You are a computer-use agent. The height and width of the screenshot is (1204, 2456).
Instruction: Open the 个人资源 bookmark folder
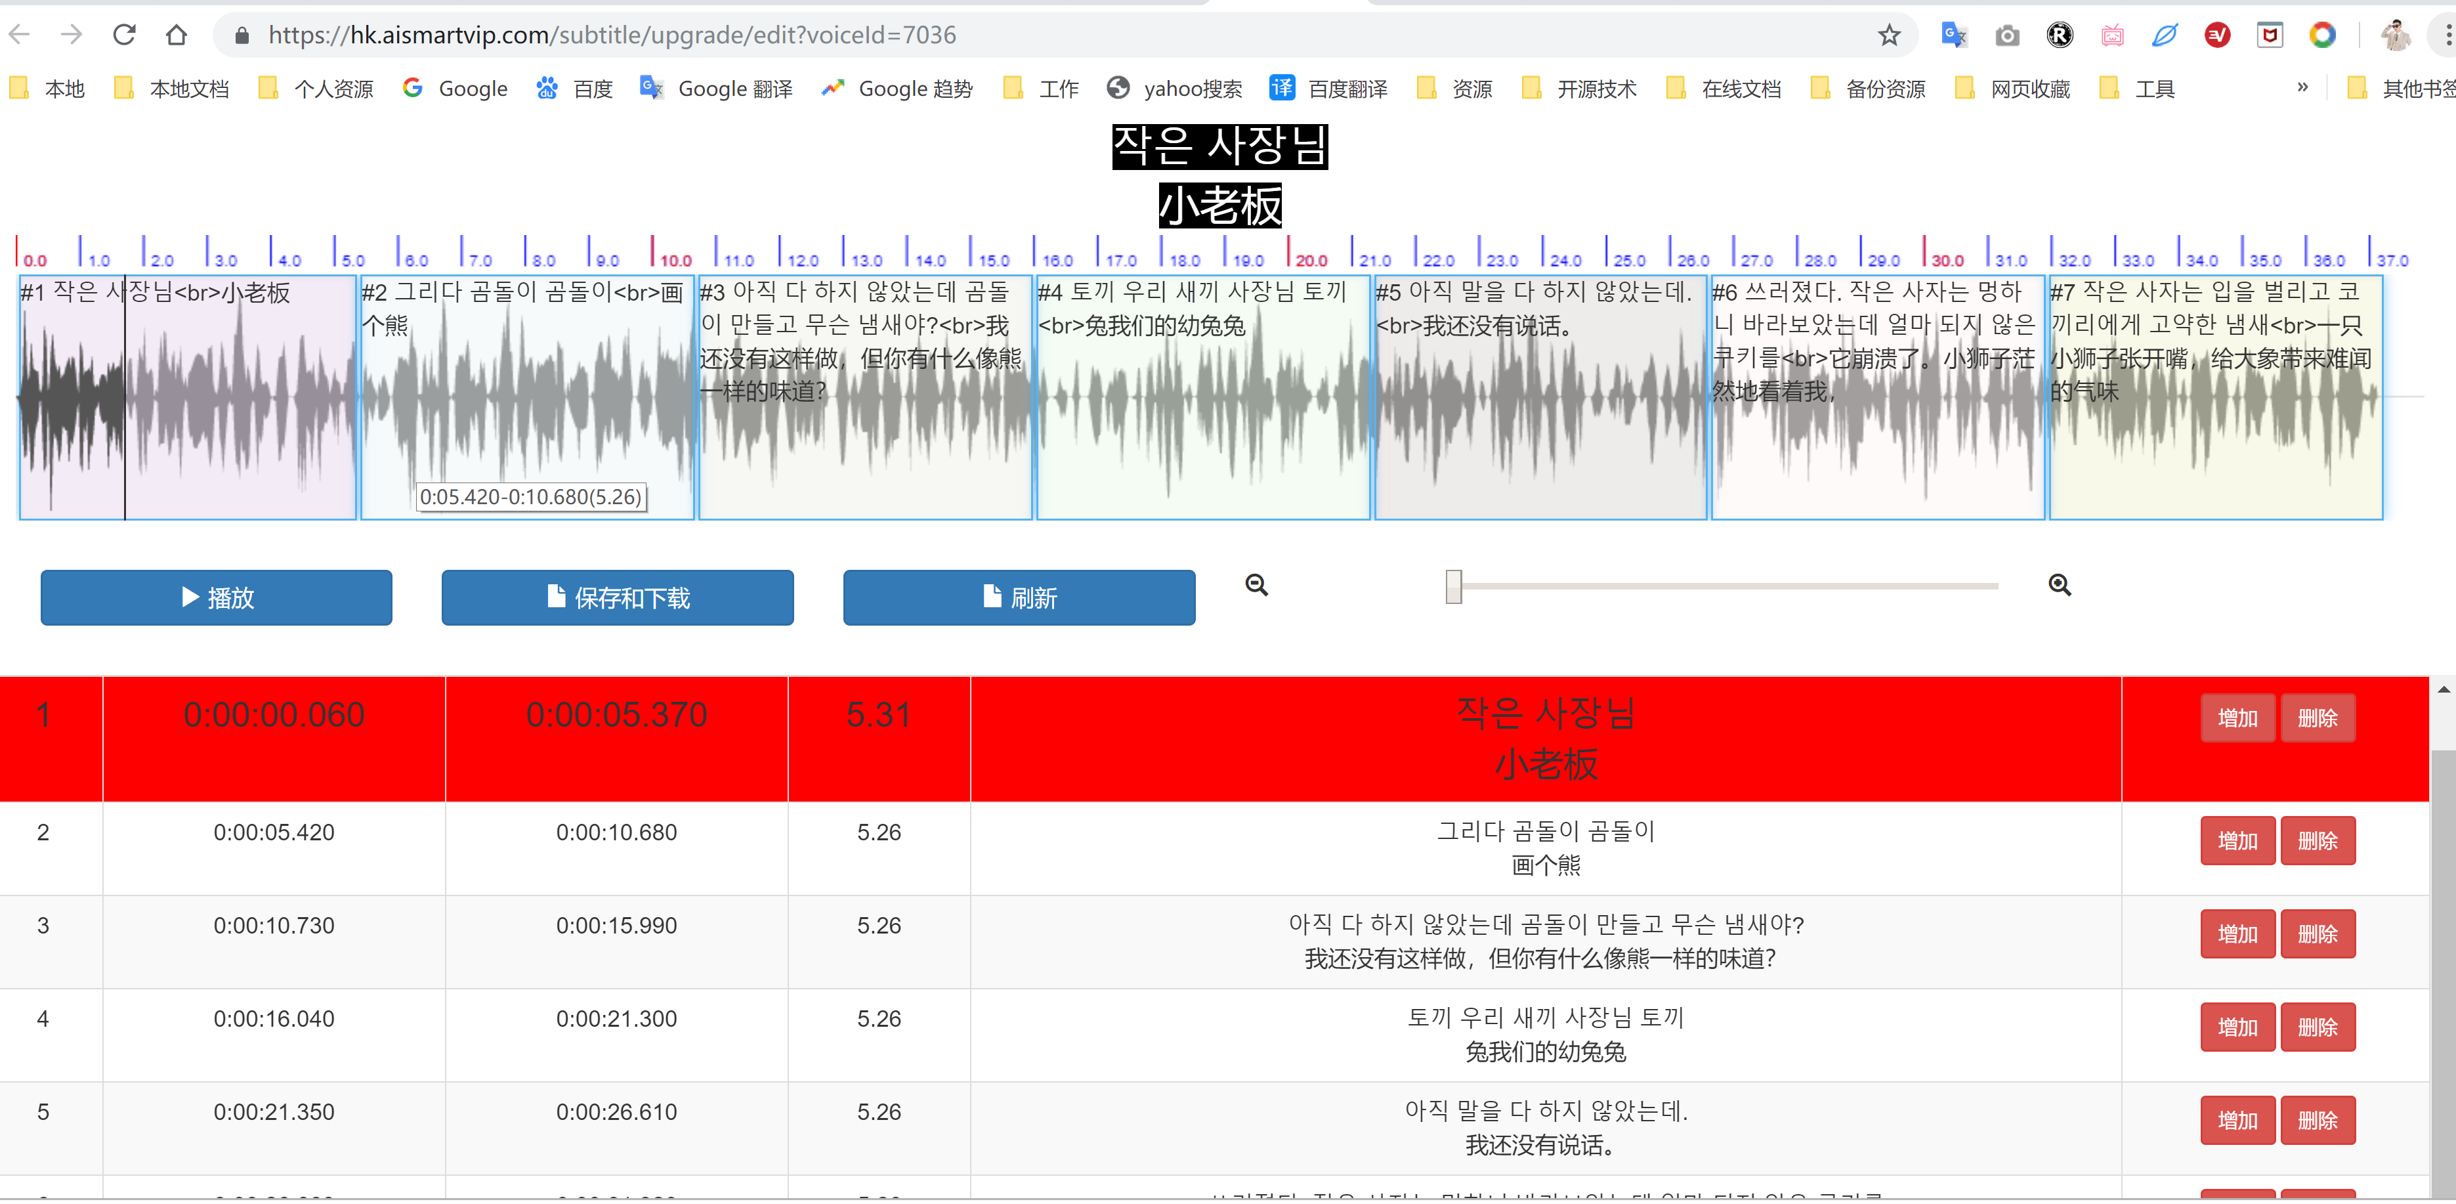[316, 89]
